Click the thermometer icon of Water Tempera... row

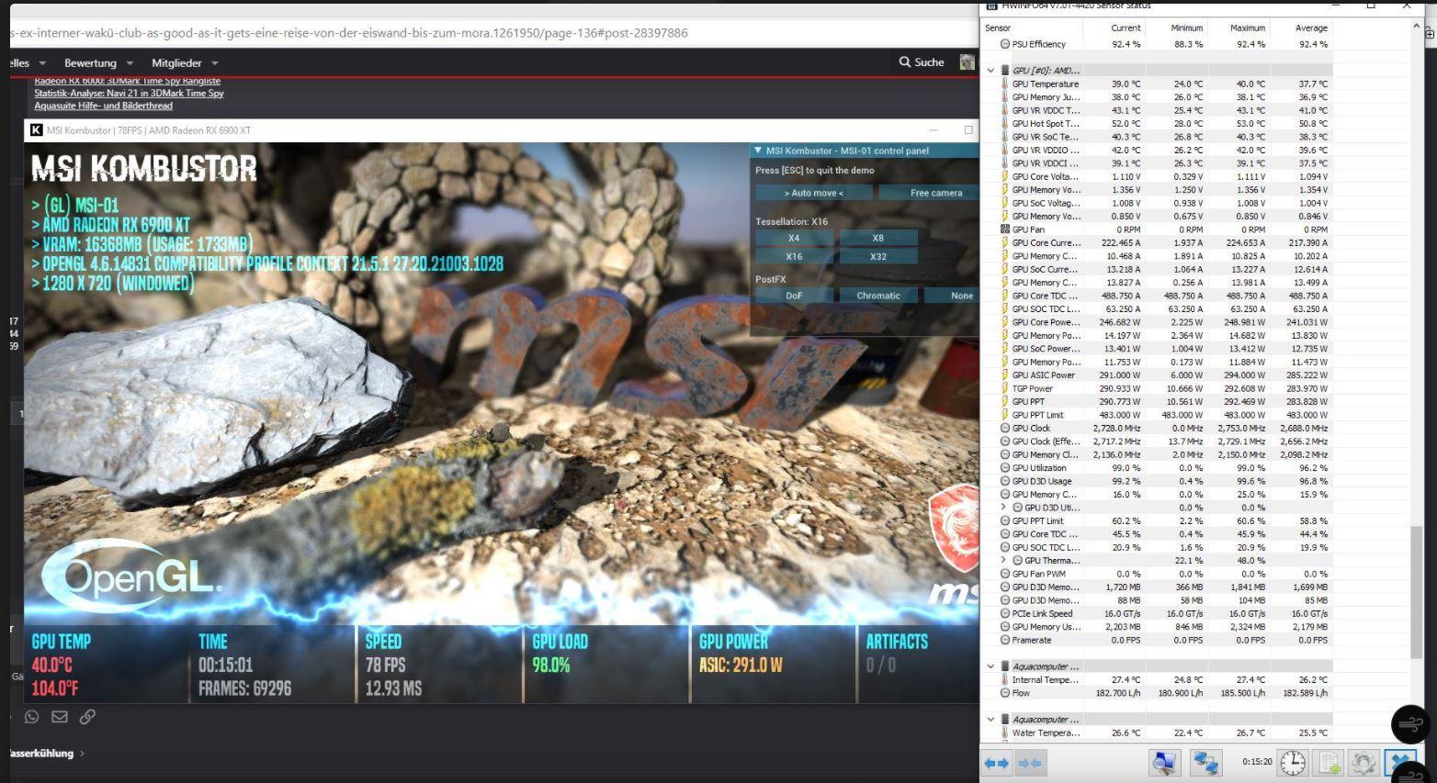coord(1005,733)
